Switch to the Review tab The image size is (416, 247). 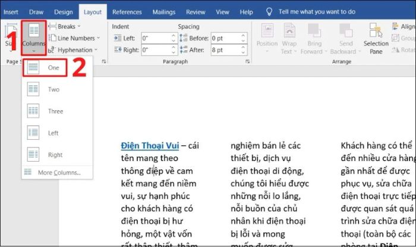pyautogui.click(x=196, y=12)
